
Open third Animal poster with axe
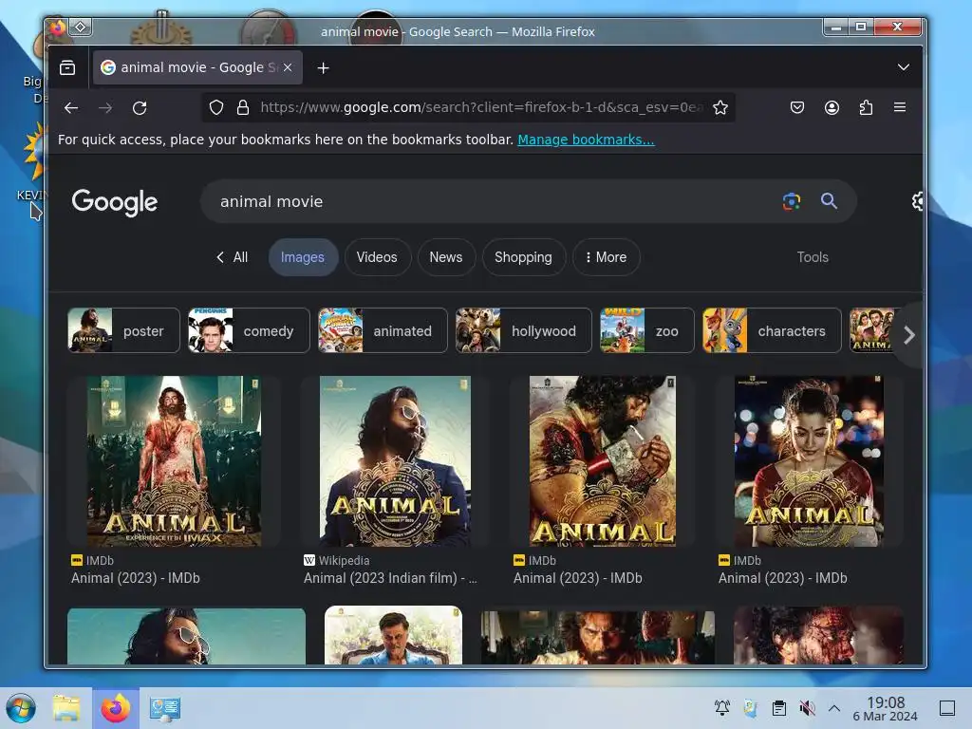pos(603,461)
